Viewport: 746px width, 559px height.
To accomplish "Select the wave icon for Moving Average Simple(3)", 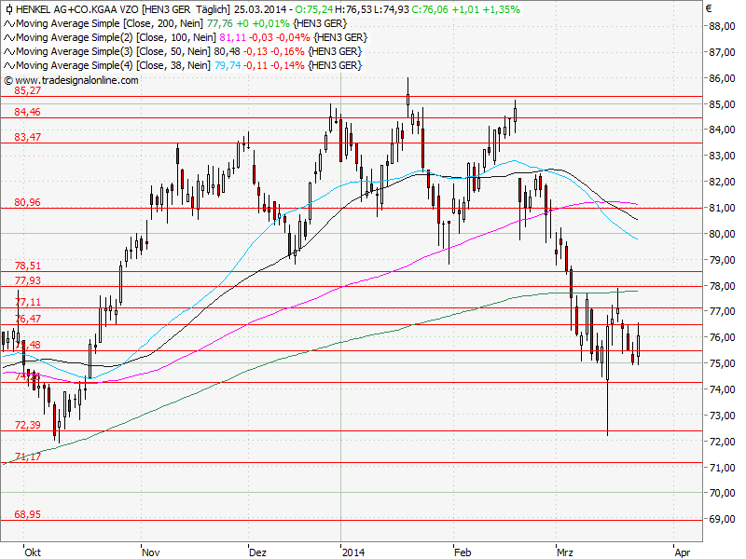I will point(9,51).
